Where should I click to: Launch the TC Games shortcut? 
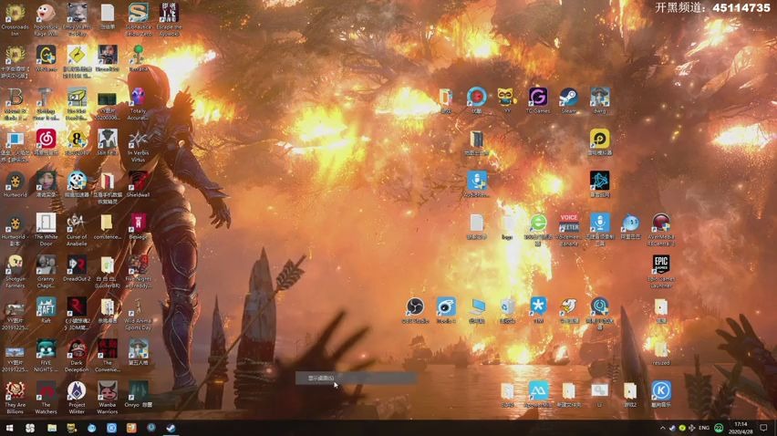[538, 100]
